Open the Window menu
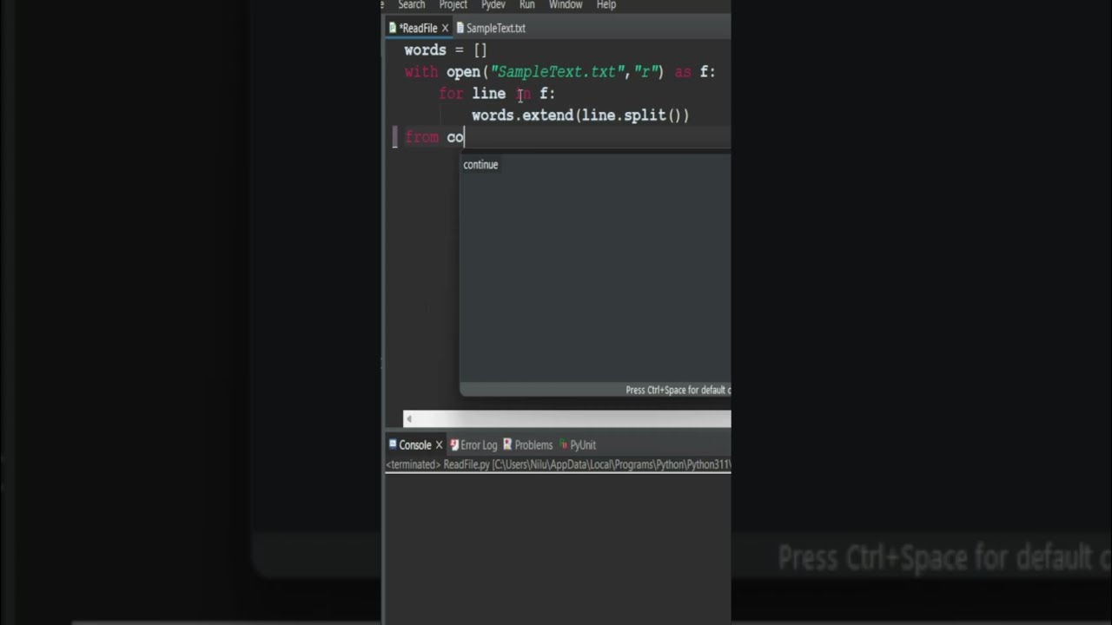The image size is (1112, 625). 566,5
